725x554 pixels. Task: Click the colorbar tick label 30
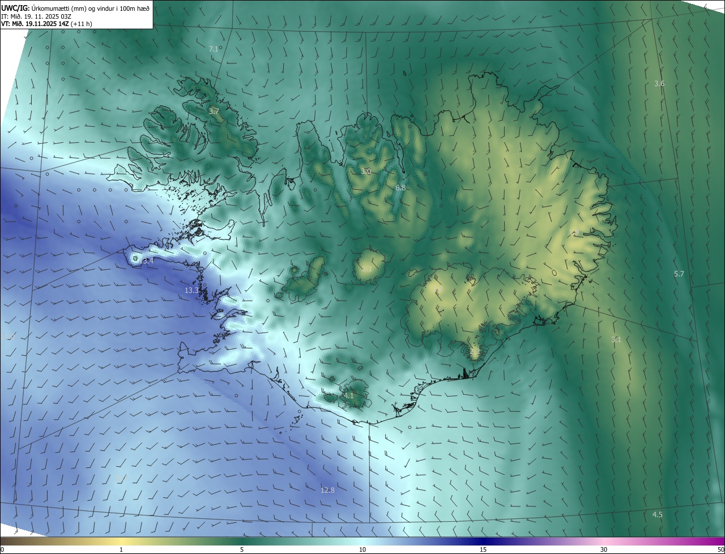(604, 549)
